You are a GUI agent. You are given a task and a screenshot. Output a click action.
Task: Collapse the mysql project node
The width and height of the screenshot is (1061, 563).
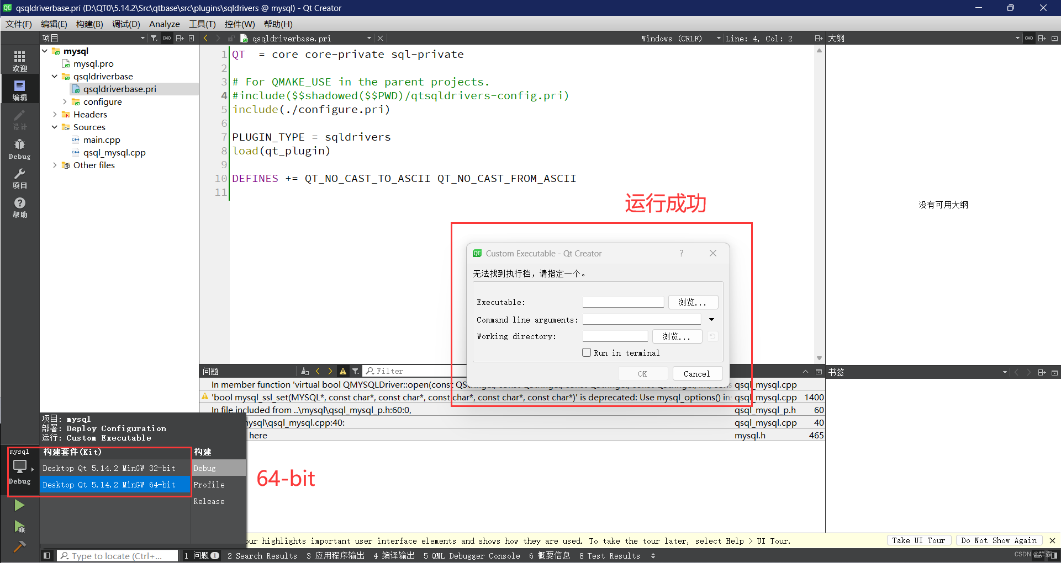tap(45, 51)
